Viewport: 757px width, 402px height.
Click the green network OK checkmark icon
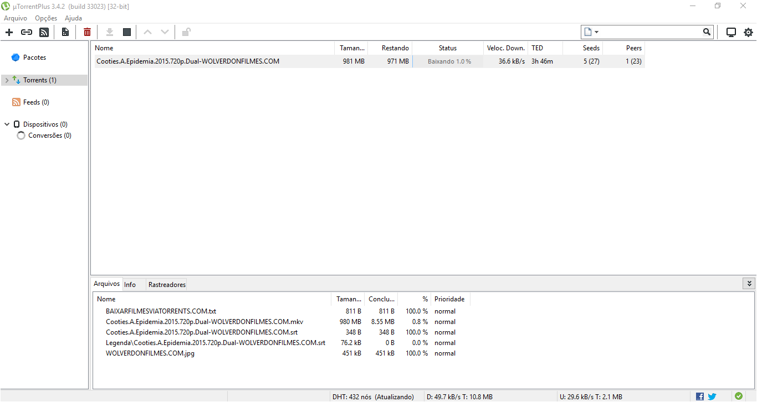click(738, 396)
